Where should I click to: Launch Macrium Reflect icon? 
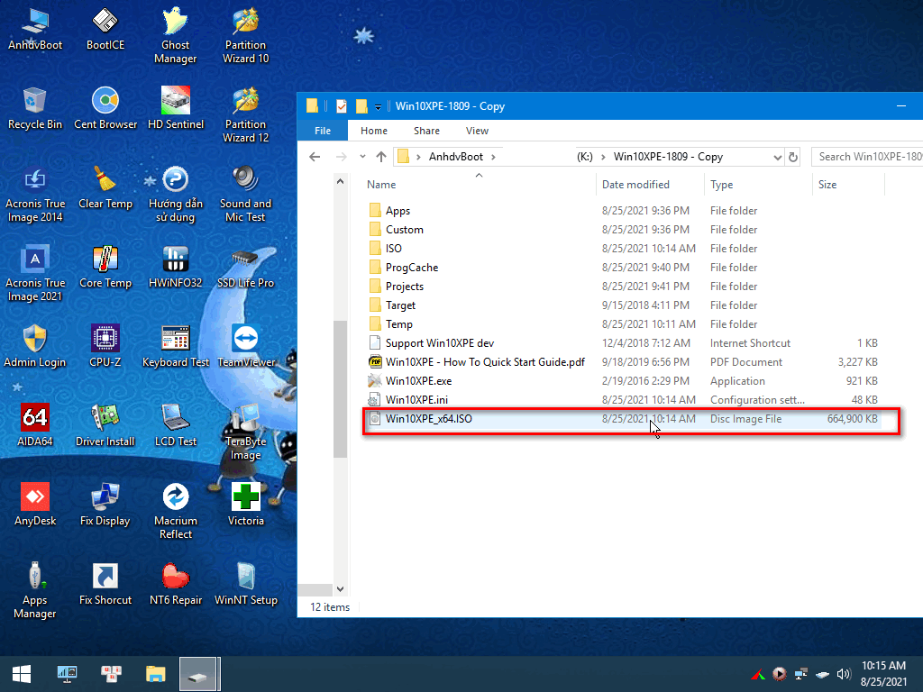point(176,512)
